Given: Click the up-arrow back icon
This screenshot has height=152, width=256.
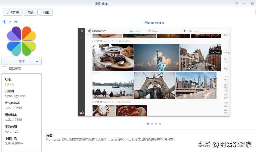Looking at the screenshot, I should click(5, 22).
